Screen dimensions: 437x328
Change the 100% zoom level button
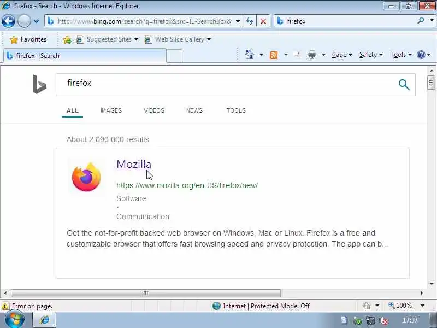401,306
